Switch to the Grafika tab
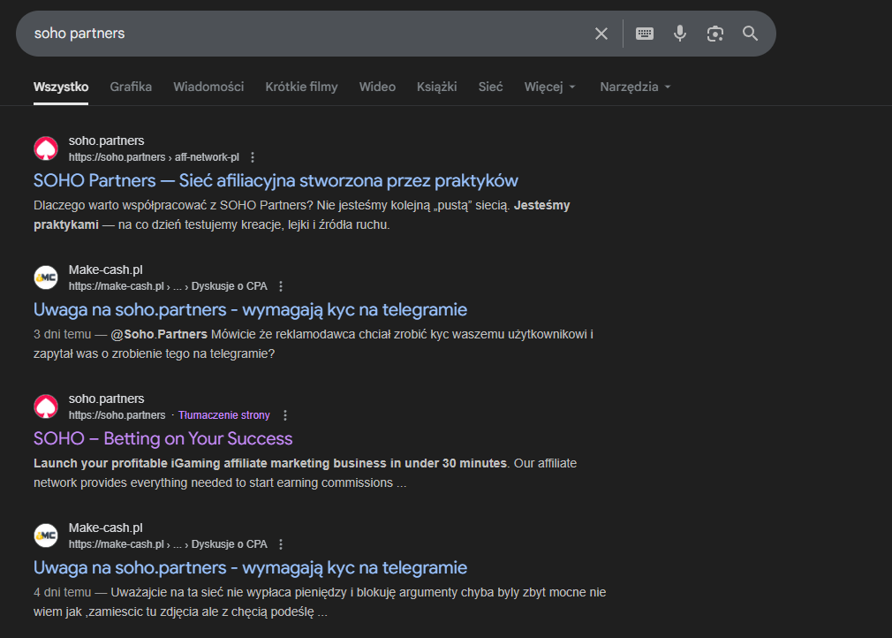 (131, 87)
